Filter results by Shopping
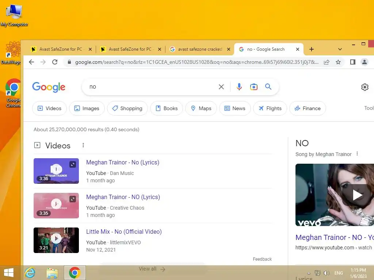 127,108
